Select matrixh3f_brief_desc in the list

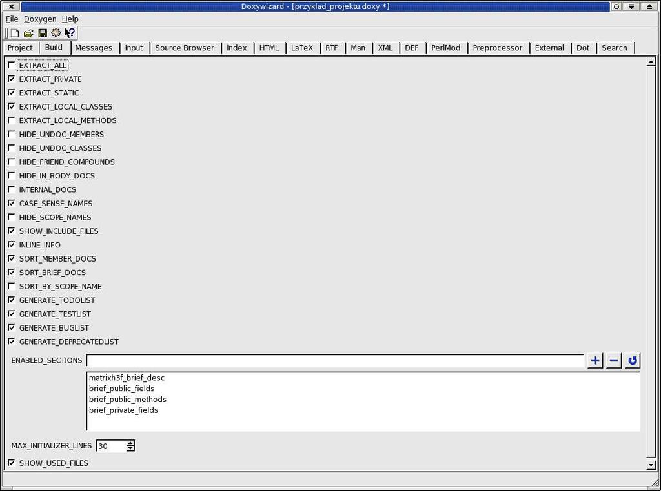[x=127, y=378]
